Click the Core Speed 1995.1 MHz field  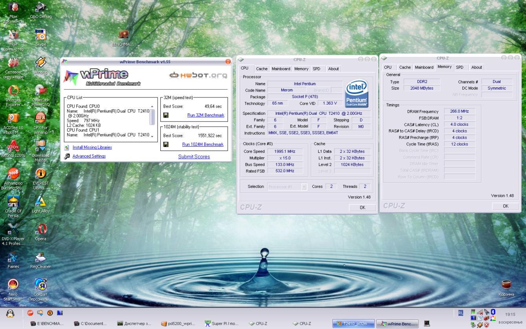point(285,151)
